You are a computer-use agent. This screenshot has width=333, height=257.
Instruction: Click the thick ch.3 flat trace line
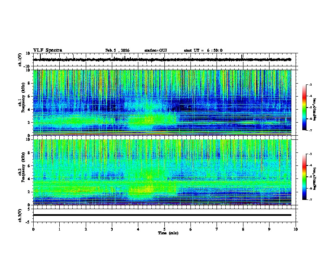(x=162, y=215)
